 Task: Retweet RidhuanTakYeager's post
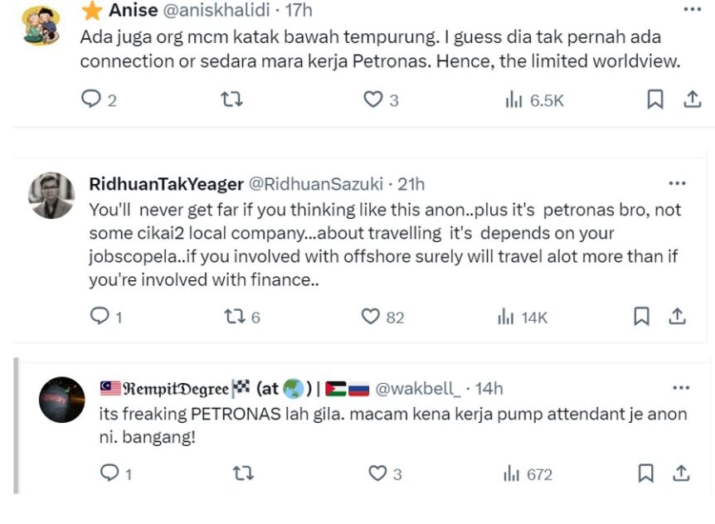(x=232, y=317)
